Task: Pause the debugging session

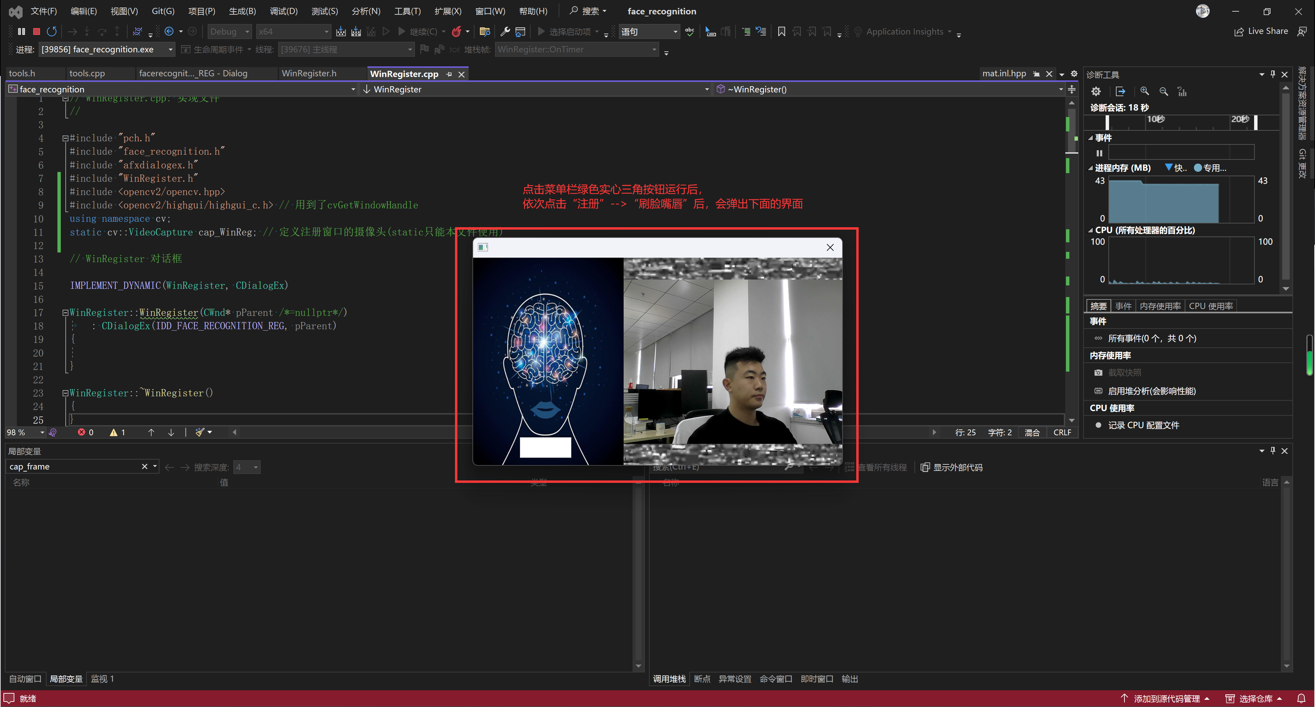Action: coord(21,32)
